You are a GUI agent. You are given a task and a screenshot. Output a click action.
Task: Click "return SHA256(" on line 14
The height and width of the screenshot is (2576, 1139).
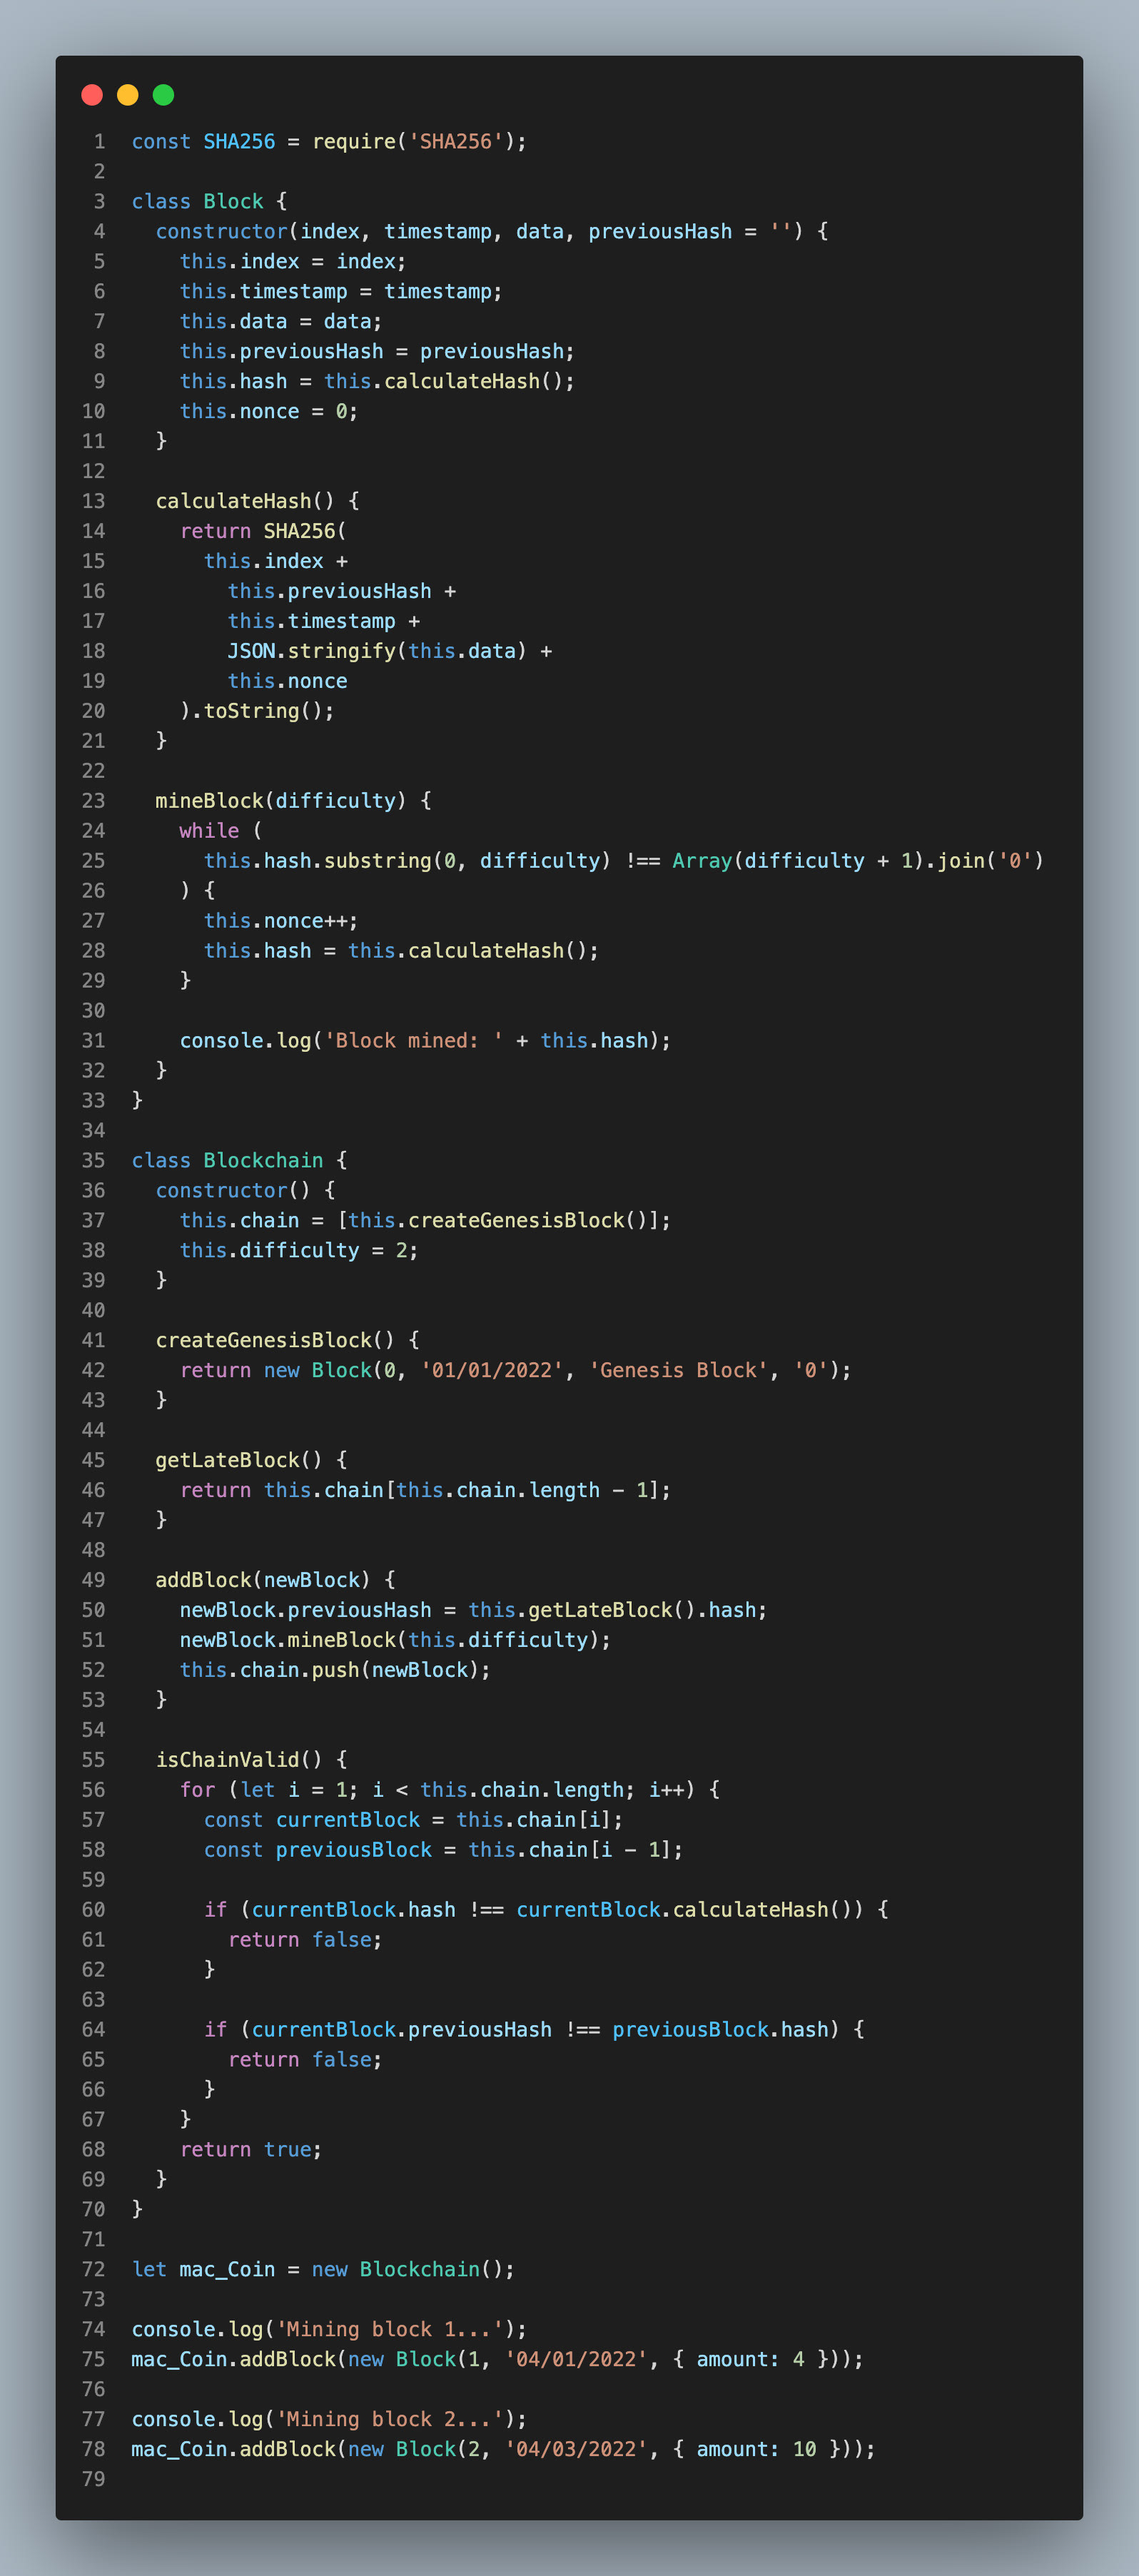click(263, 531)
